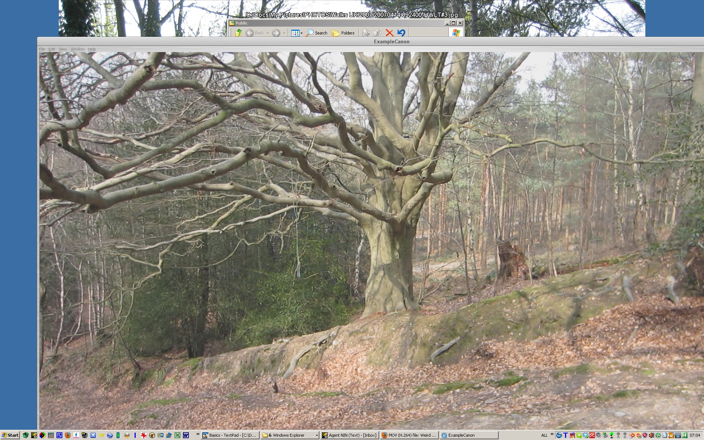Click the red Delete X icon
Image resolution: width=704 pixels, height=440 pixels.
click(x=389, y=33)
